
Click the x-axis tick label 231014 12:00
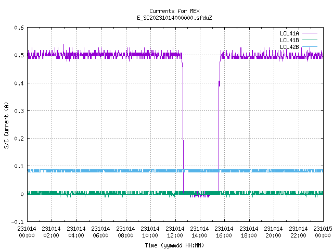[x=175, y=232]
